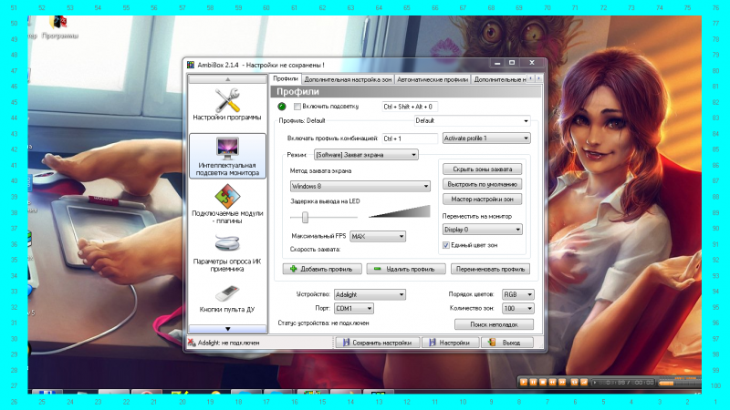Click the Ctrl + 1 profile hotkey field
This screenshot has width=730, height=410.
coord(410,138)
